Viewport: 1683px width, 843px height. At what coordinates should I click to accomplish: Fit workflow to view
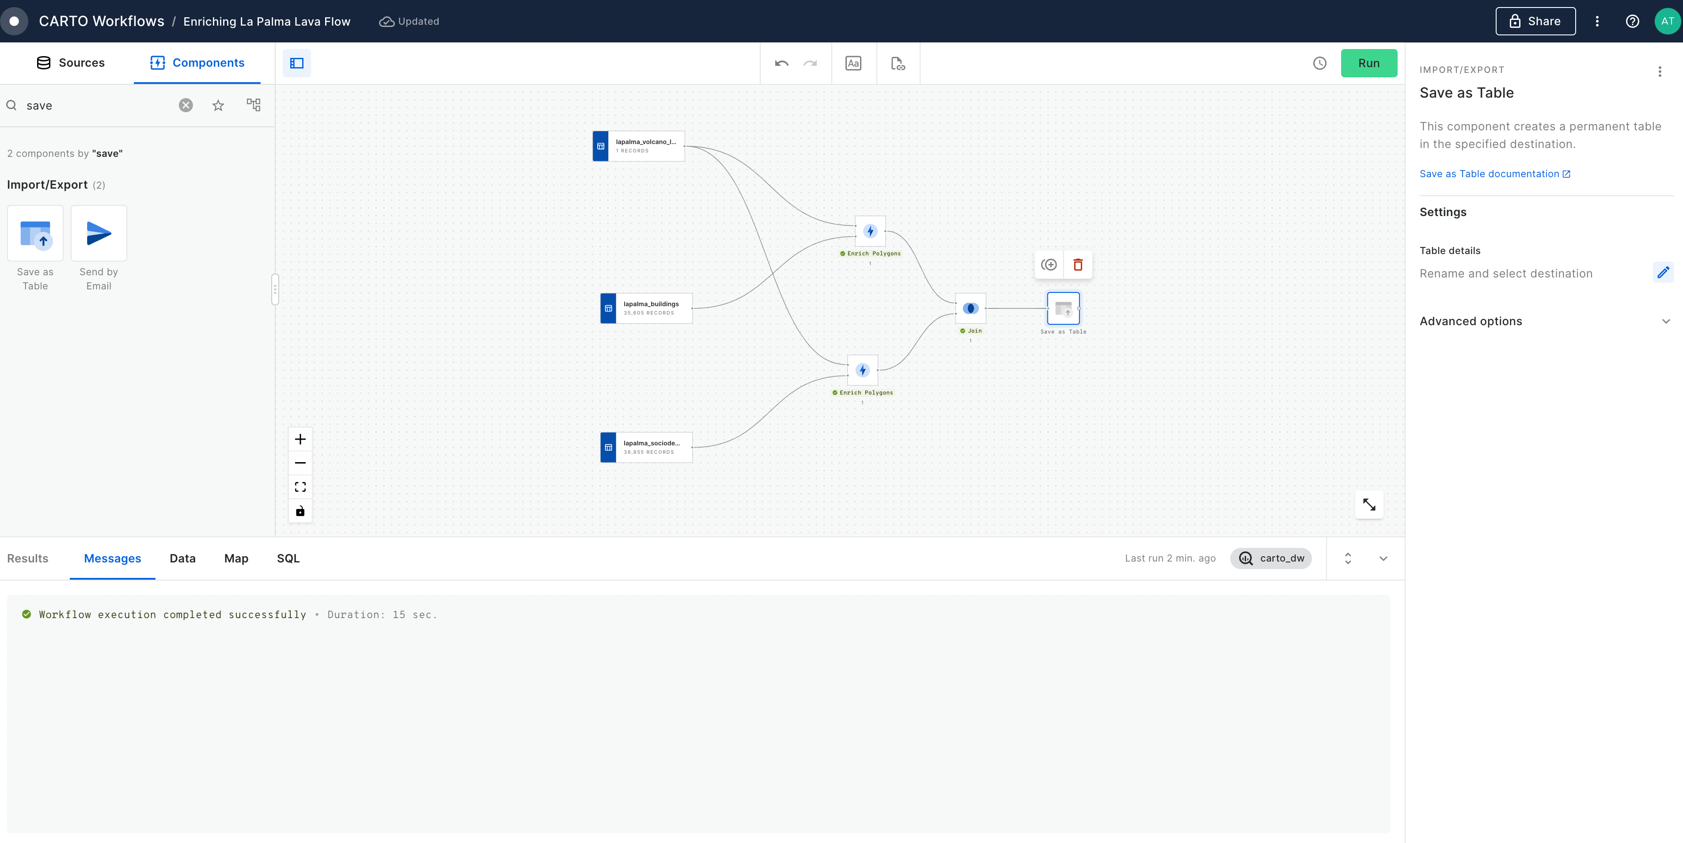tap(300, 486)
